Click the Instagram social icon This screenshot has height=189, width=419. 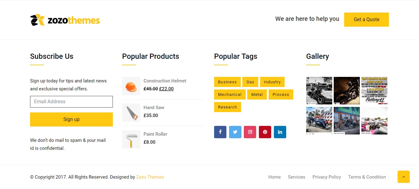coord(250,132)
